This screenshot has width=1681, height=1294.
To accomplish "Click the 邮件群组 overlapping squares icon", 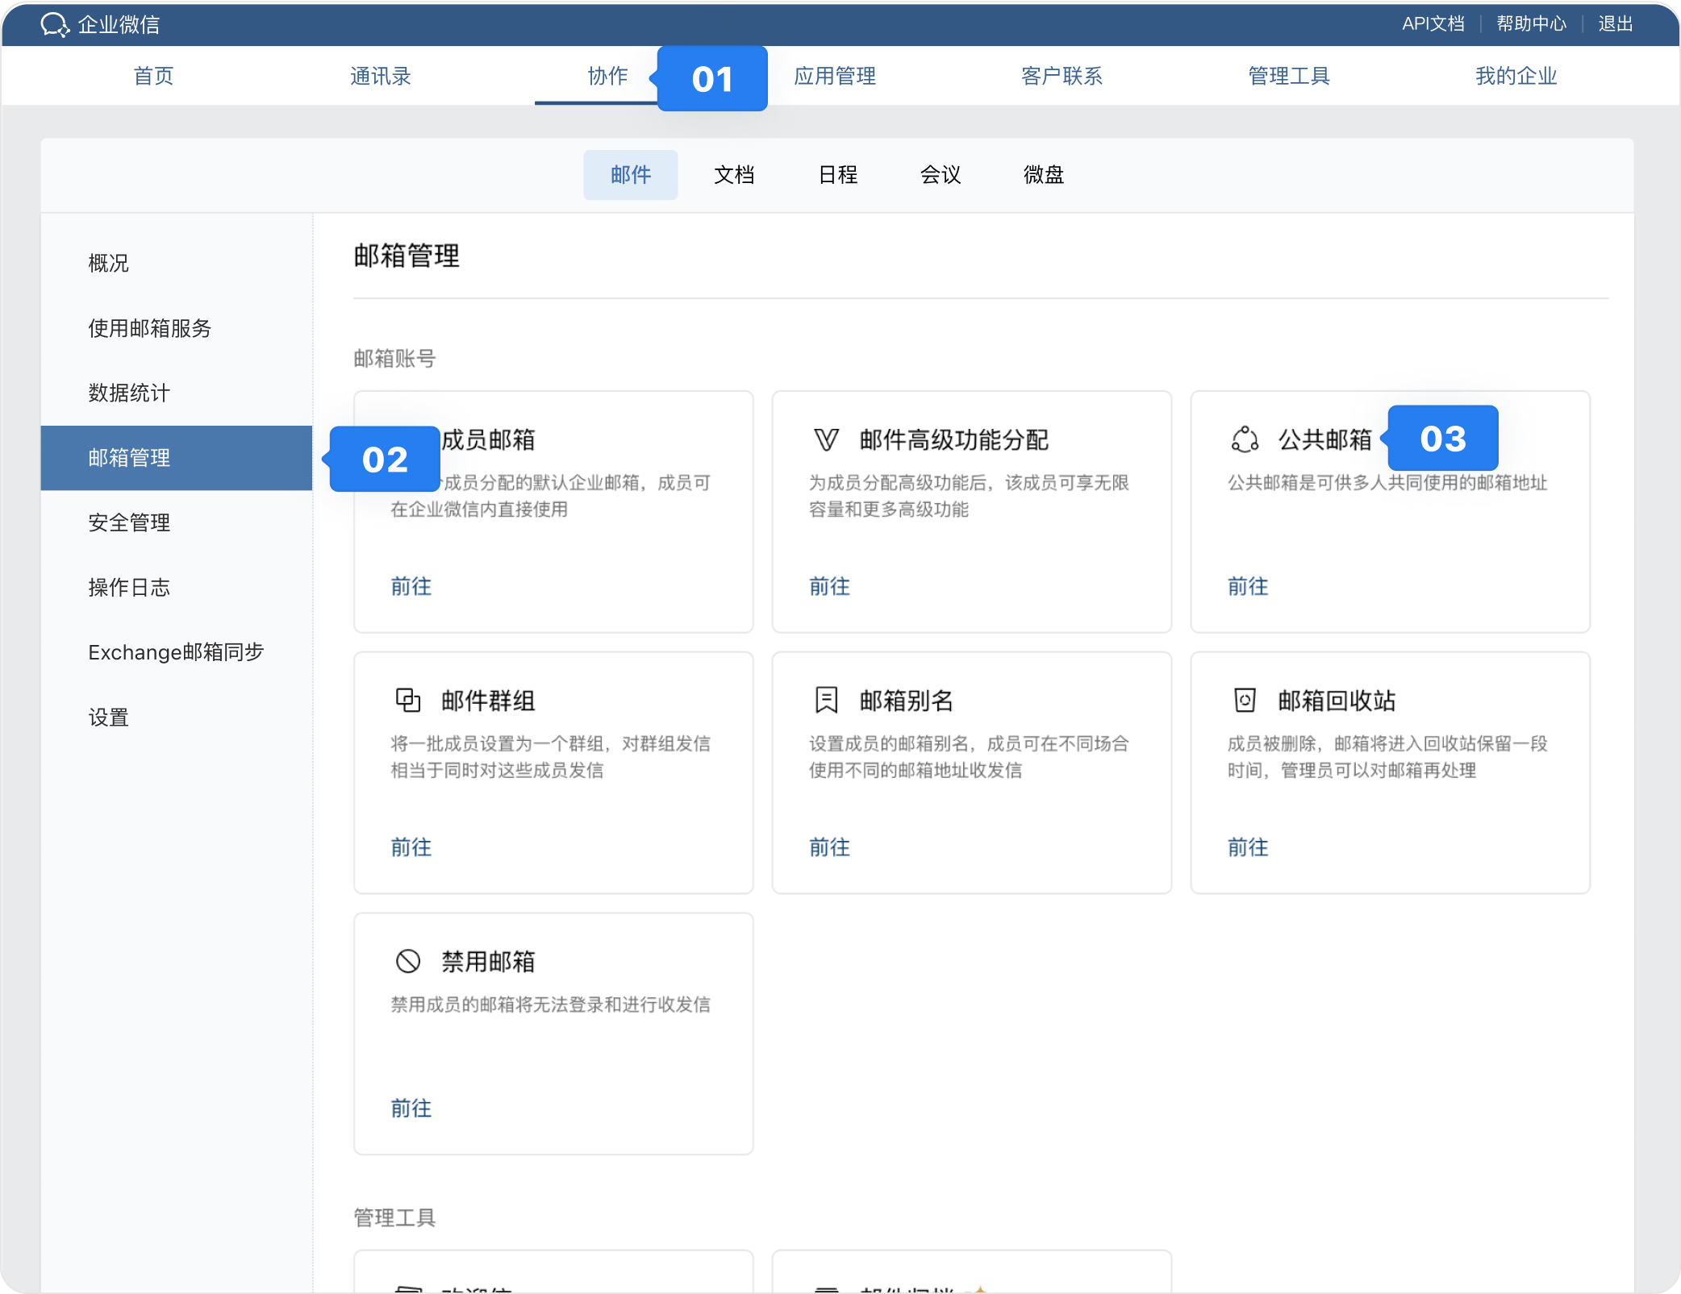I will [x=408, y=700].
